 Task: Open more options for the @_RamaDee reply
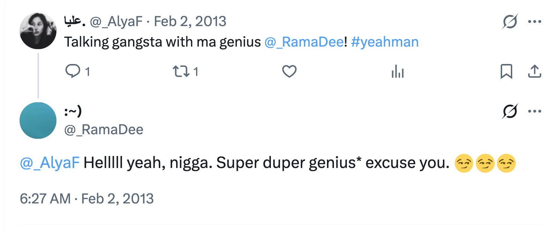pyautogui.click(x=535, y=111)
